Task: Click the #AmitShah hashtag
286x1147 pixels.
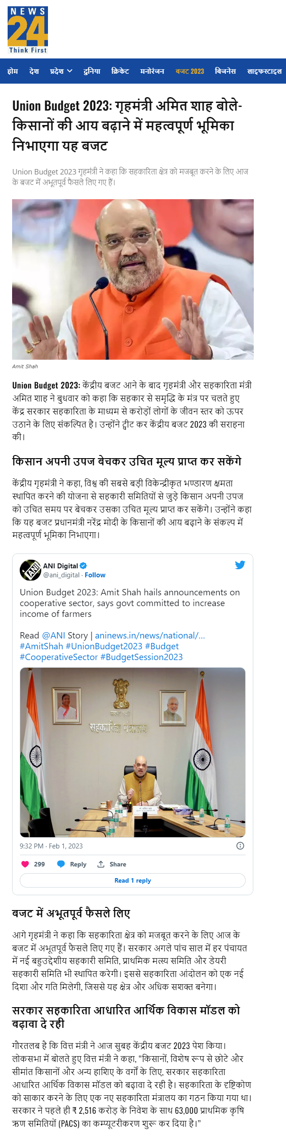Action: (x=41, y=646)
